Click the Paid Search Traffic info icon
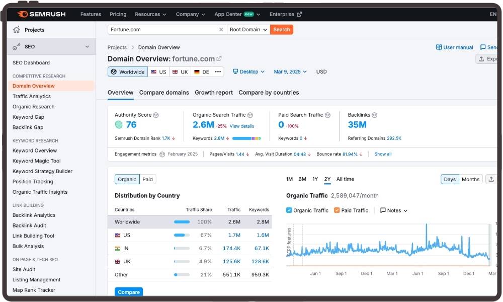The height and width of the screenshot is (302, 503). [327, 115]
